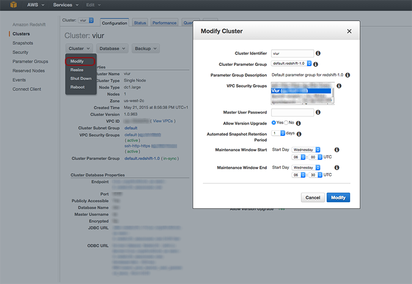Screen dimensions: 412x284
Task: Choose Shut Down in the Cluster menu
Action: point(81,79)
